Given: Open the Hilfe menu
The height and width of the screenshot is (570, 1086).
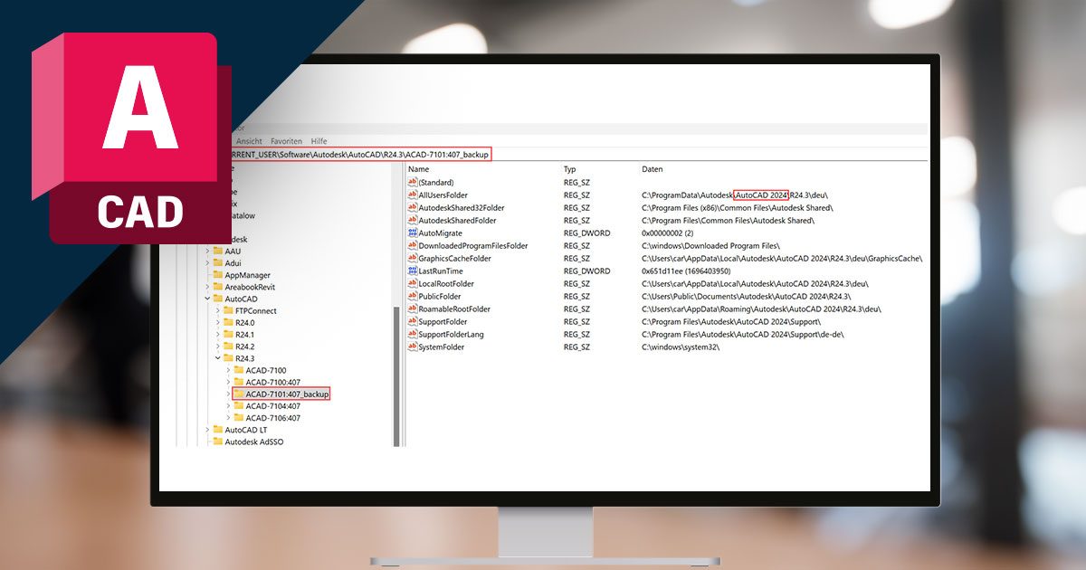Looking at the screenshot, I should (x=319, y=141).
